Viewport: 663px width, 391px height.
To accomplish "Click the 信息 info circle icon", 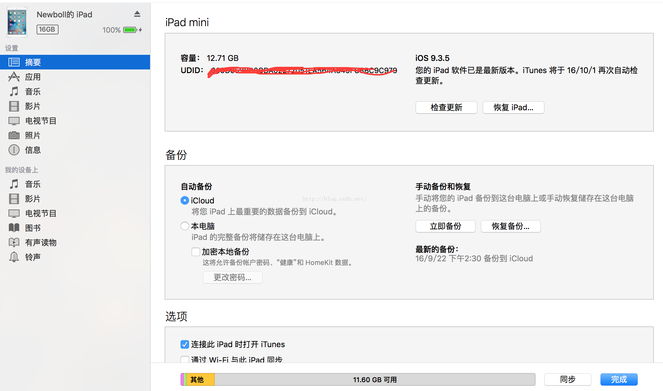I will click(x=14, y=150).
